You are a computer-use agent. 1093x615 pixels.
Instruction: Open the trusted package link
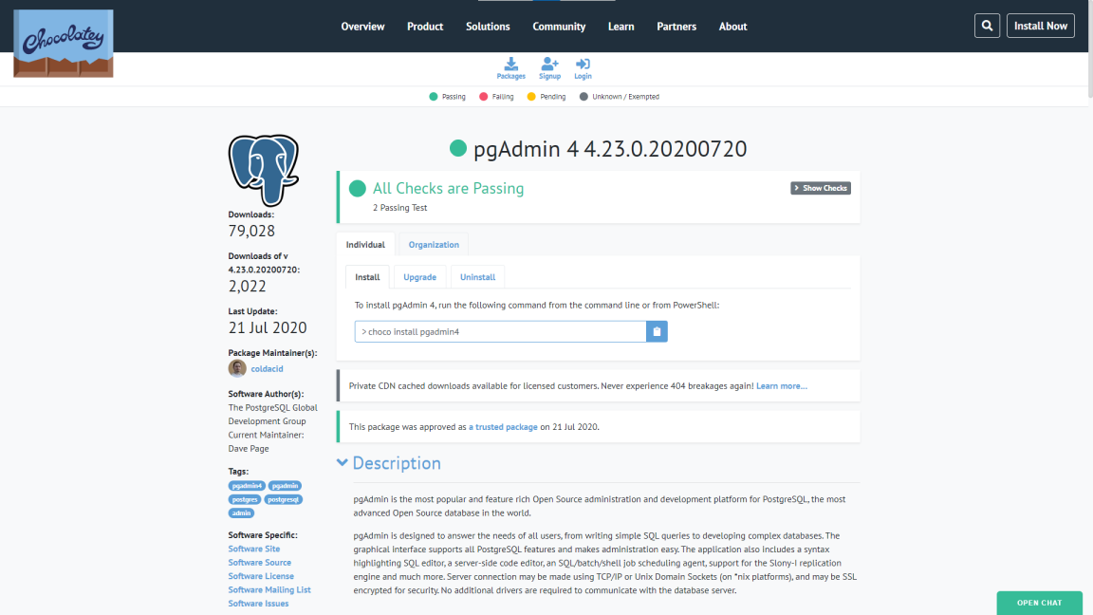click(503, 427)
